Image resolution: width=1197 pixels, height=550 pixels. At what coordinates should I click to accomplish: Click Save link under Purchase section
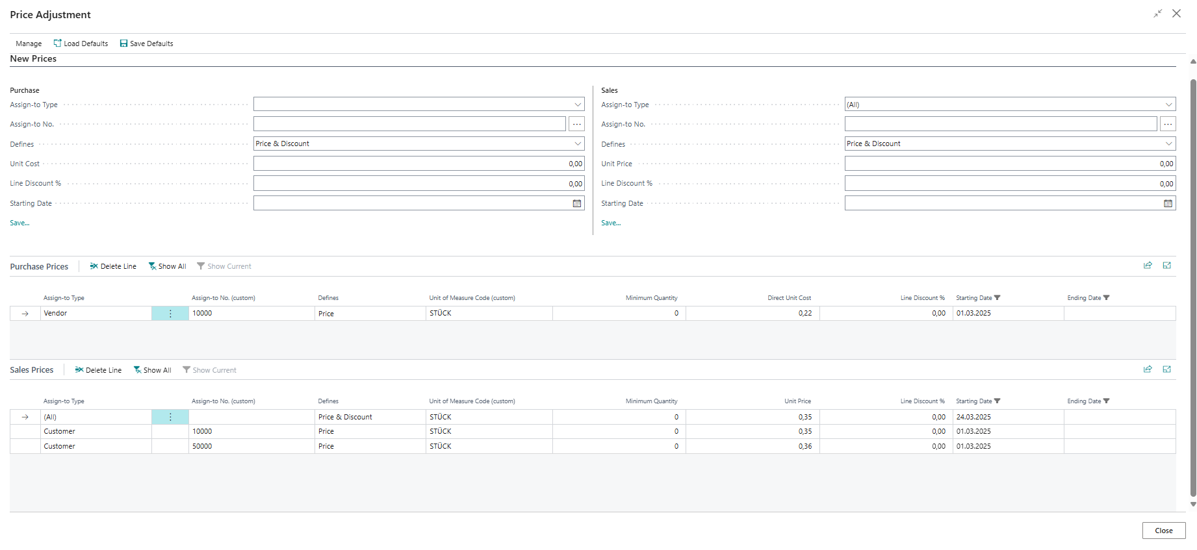point(19,223)
